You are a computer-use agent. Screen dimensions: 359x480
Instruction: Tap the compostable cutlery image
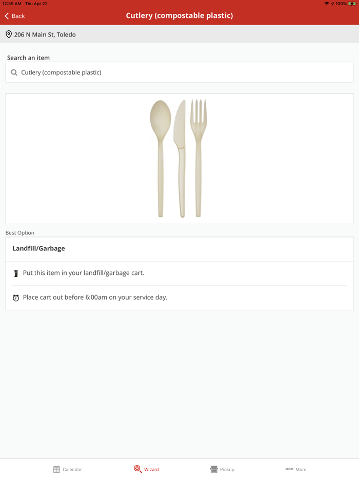179,159
